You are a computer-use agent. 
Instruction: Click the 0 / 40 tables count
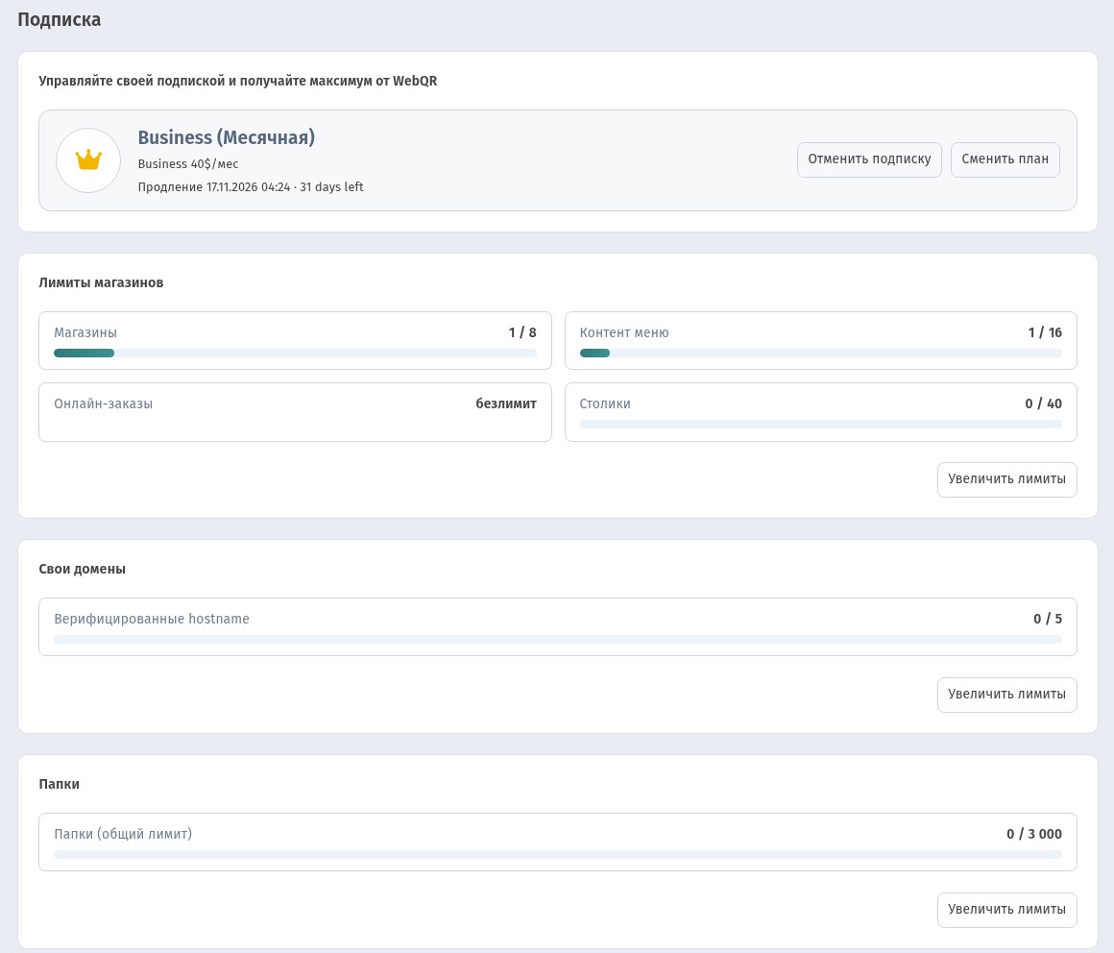click(1044, 403)
